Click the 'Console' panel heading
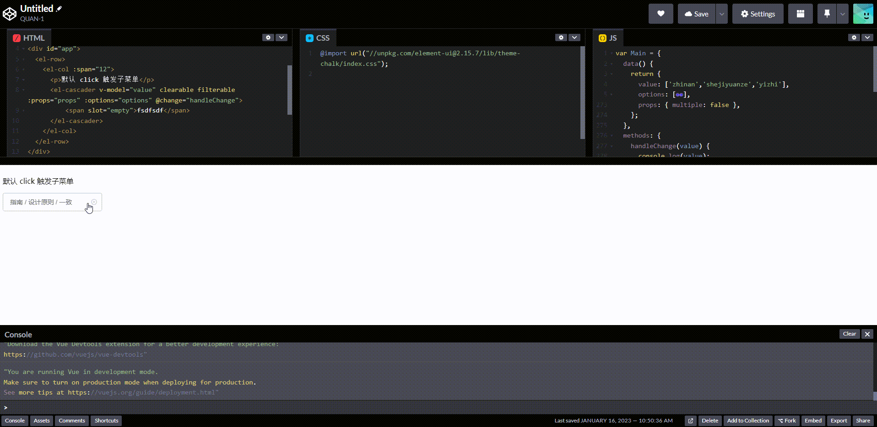 (x=18, y=335)
